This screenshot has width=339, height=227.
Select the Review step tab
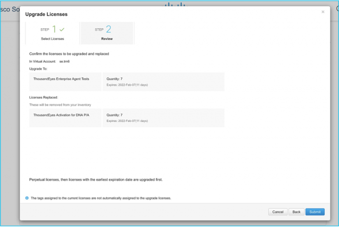[x=107, y=34]
